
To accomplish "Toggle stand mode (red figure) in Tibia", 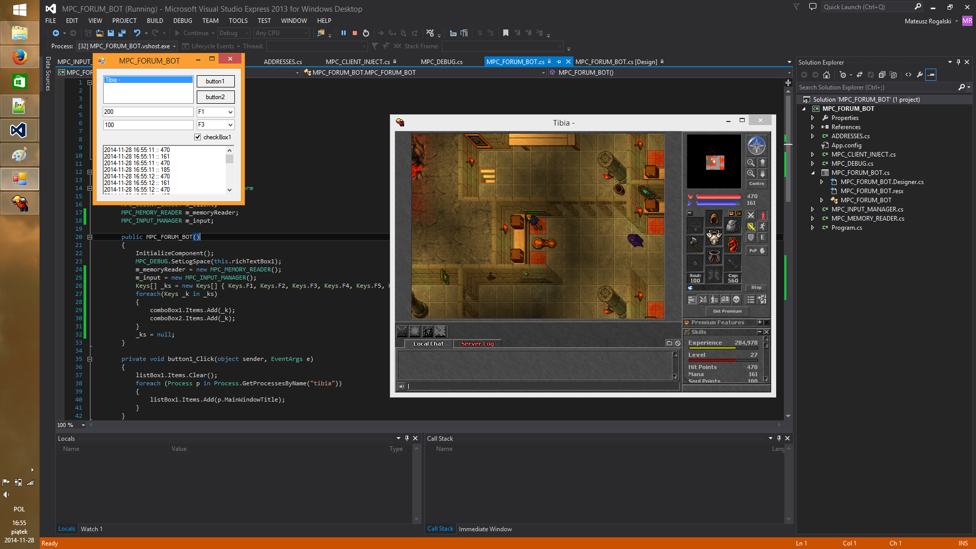I will [762, 215].
